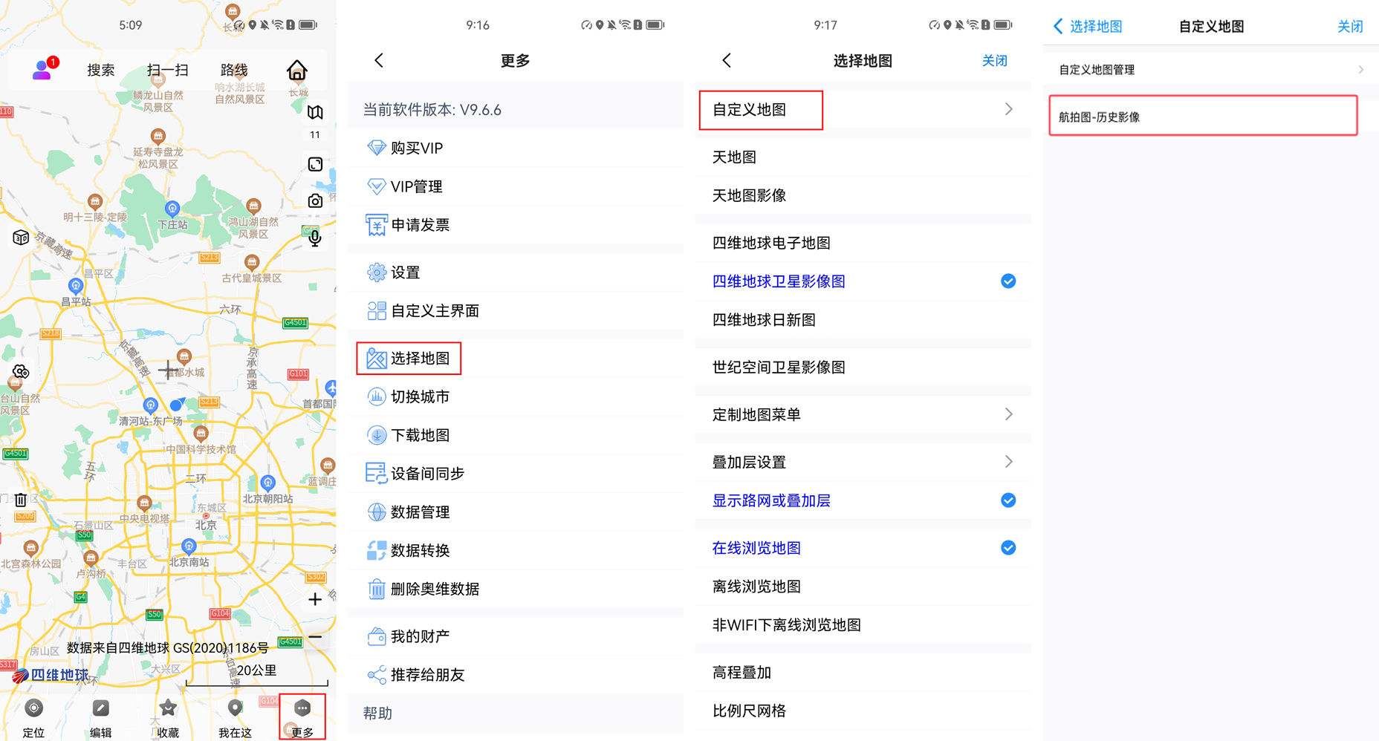
Task: Go back via 选择地图 link
Action: 1088,27
